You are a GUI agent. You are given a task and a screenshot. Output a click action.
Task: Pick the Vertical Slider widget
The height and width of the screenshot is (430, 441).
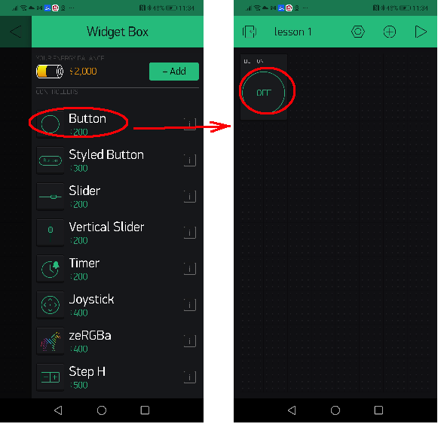click(x=118, y=233)
